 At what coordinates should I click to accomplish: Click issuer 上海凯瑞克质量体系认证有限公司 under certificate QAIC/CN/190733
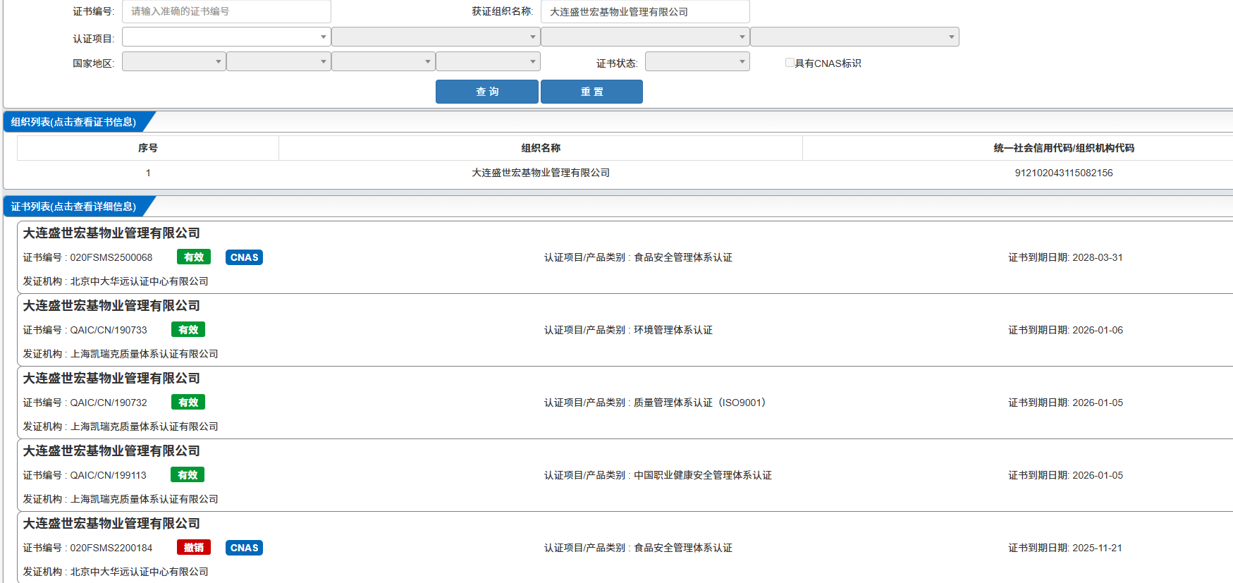coord(145,354)
